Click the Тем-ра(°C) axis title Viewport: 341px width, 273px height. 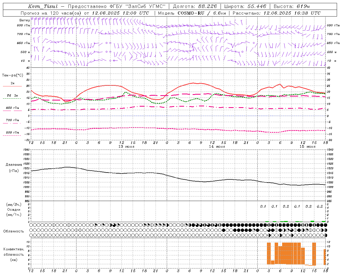13,75
